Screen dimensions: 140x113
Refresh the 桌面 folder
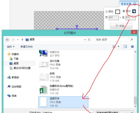(89, 40)
